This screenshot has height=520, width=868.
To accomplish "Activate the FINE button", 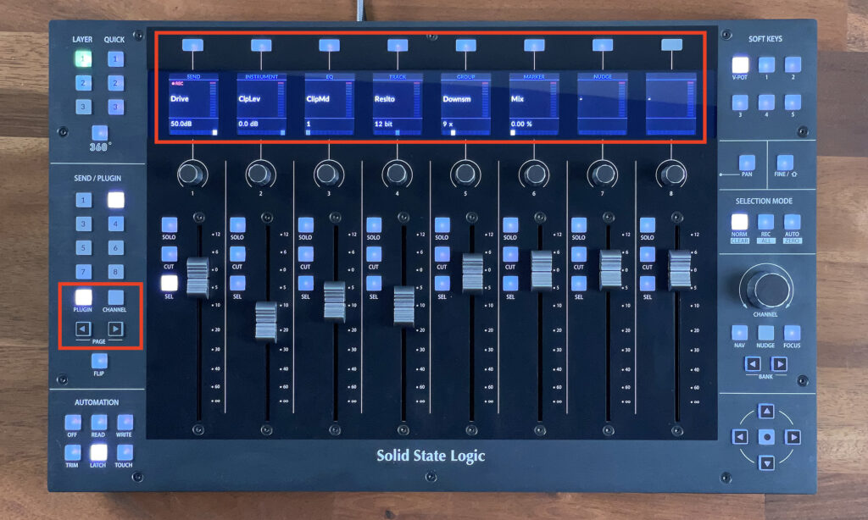I will [785, 162].
